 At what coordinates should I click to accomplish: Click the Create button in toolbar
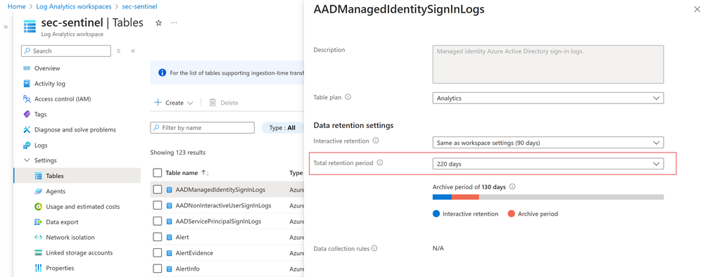coord(174,103)
